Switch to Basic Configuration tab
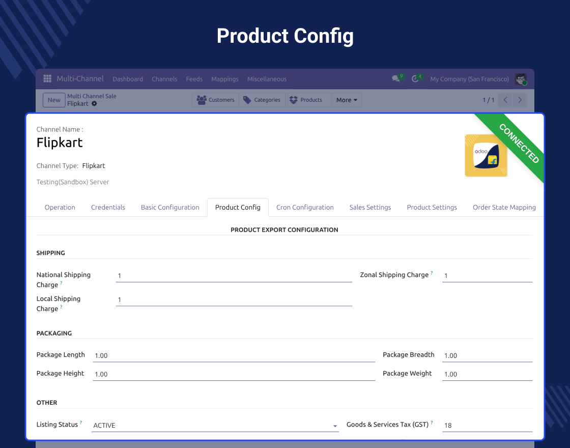The image size is (570, 448). [x=170, y=207]
